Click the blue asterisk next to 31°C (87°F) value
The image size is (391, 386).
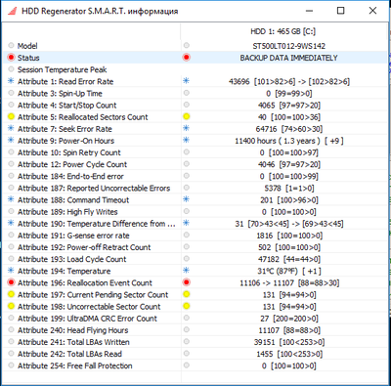pos(187,271)
